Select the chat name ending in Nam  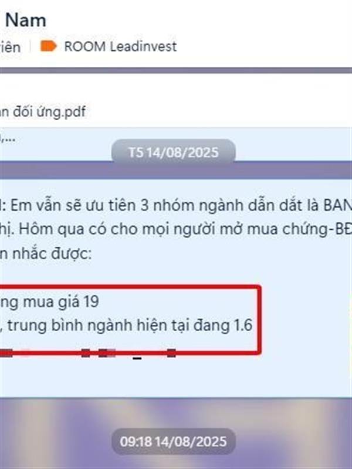point(25,21)
